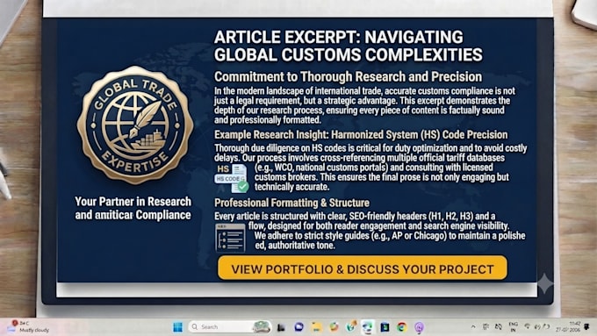Open the Wi-Fi network tray icon
597x336 pixels.
528,326
